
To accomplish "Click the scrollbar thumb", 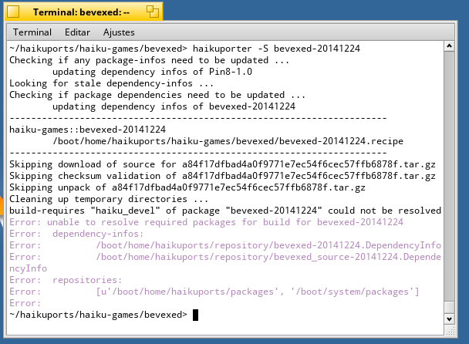I will [449, 307].
